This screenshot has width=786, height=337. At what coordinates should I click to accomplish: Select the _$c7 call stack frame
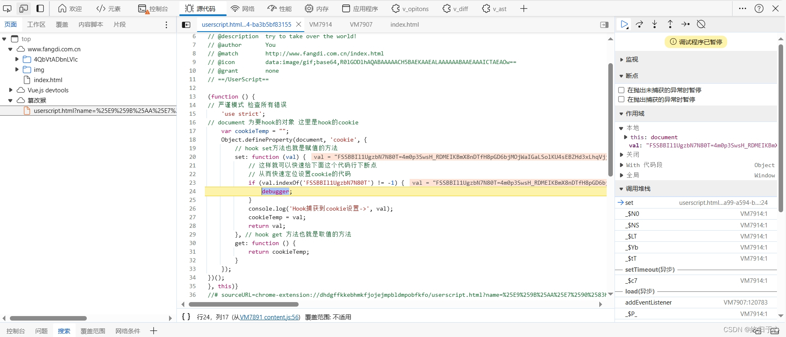coord(696,281)
